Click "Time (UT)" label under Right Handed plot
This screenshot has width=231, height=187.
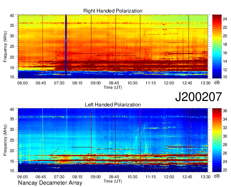click(x=113, y=87)
